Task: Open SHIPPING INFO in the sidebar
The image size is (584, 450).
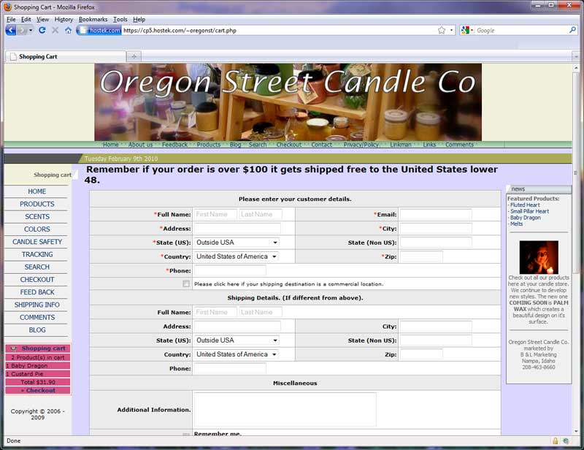Action: (37, 305)
